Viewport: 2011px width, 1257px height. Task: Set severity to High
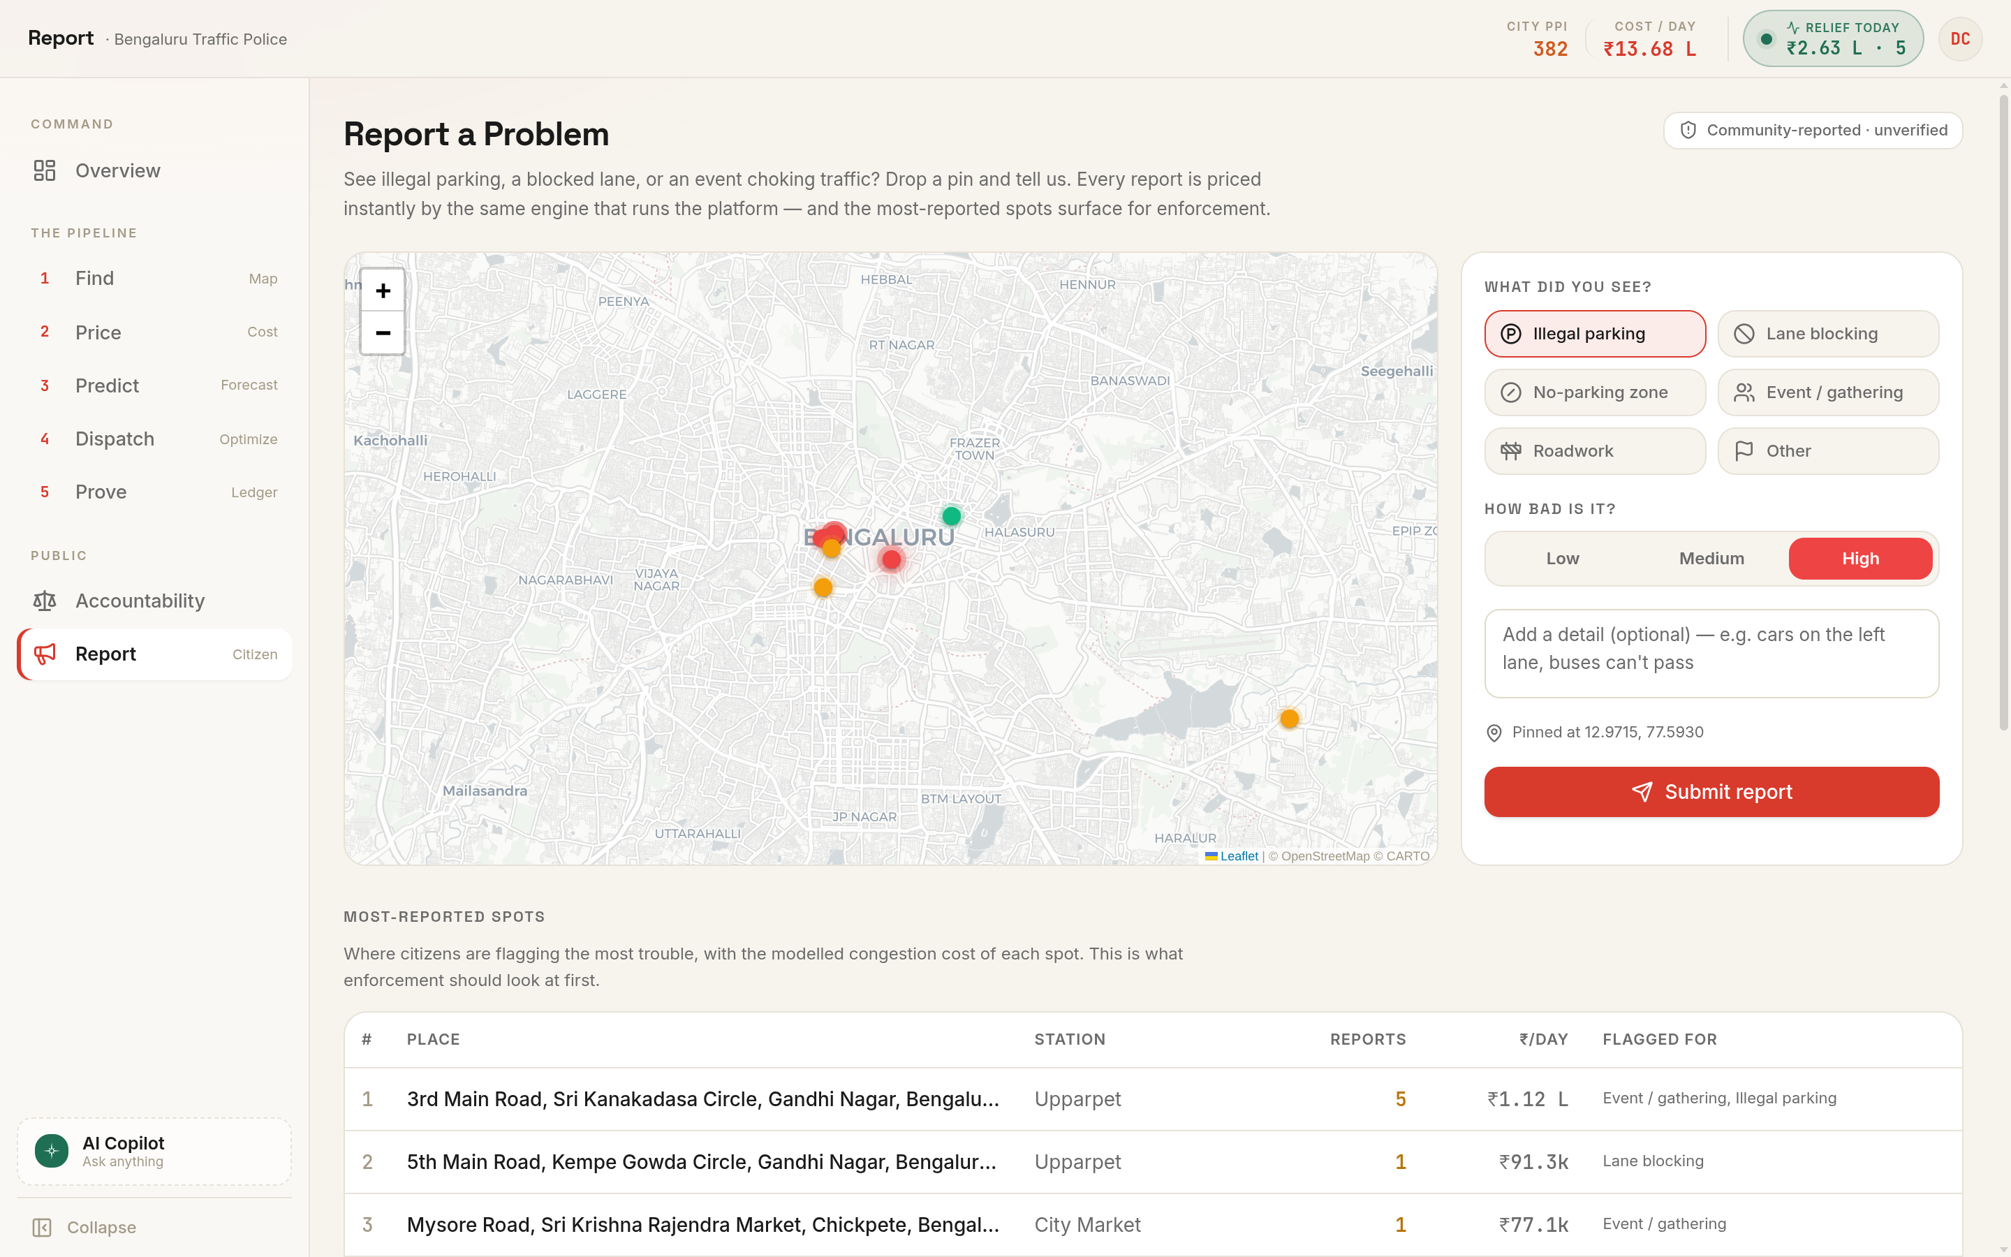tap(1859, 559)
